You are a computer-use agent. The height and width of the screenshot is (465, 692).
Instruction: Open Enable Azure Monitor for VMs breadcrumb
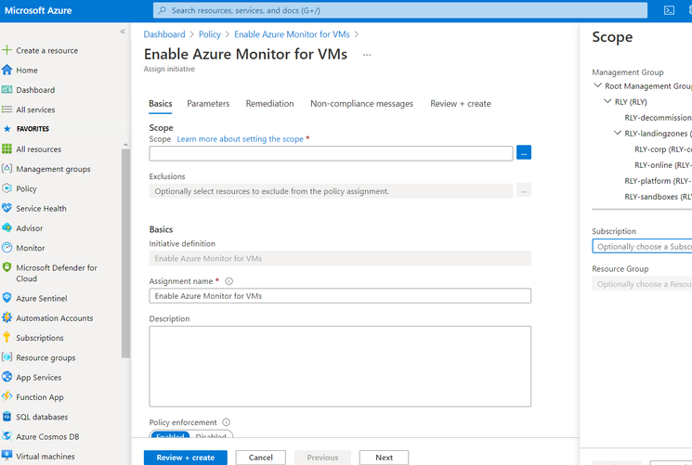[292, 34]
